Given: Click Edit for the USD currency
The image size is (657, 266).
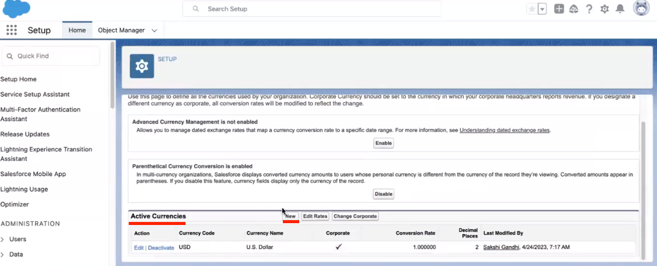Looking at the screenshot, I should (138, 247).
